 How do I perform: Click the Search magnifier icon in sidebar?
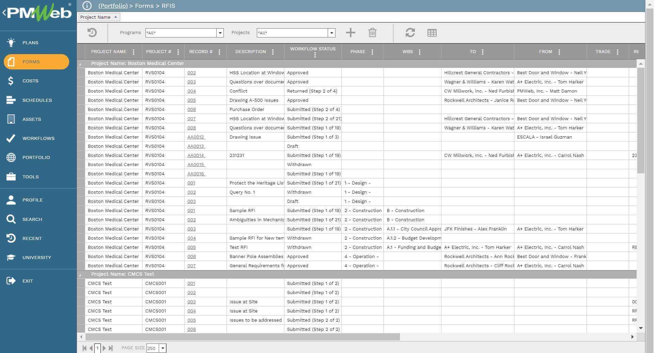coord(11,219)
